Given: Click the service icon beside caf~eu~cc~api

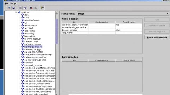Looking at the screenshot, I should tap(22, 41).
